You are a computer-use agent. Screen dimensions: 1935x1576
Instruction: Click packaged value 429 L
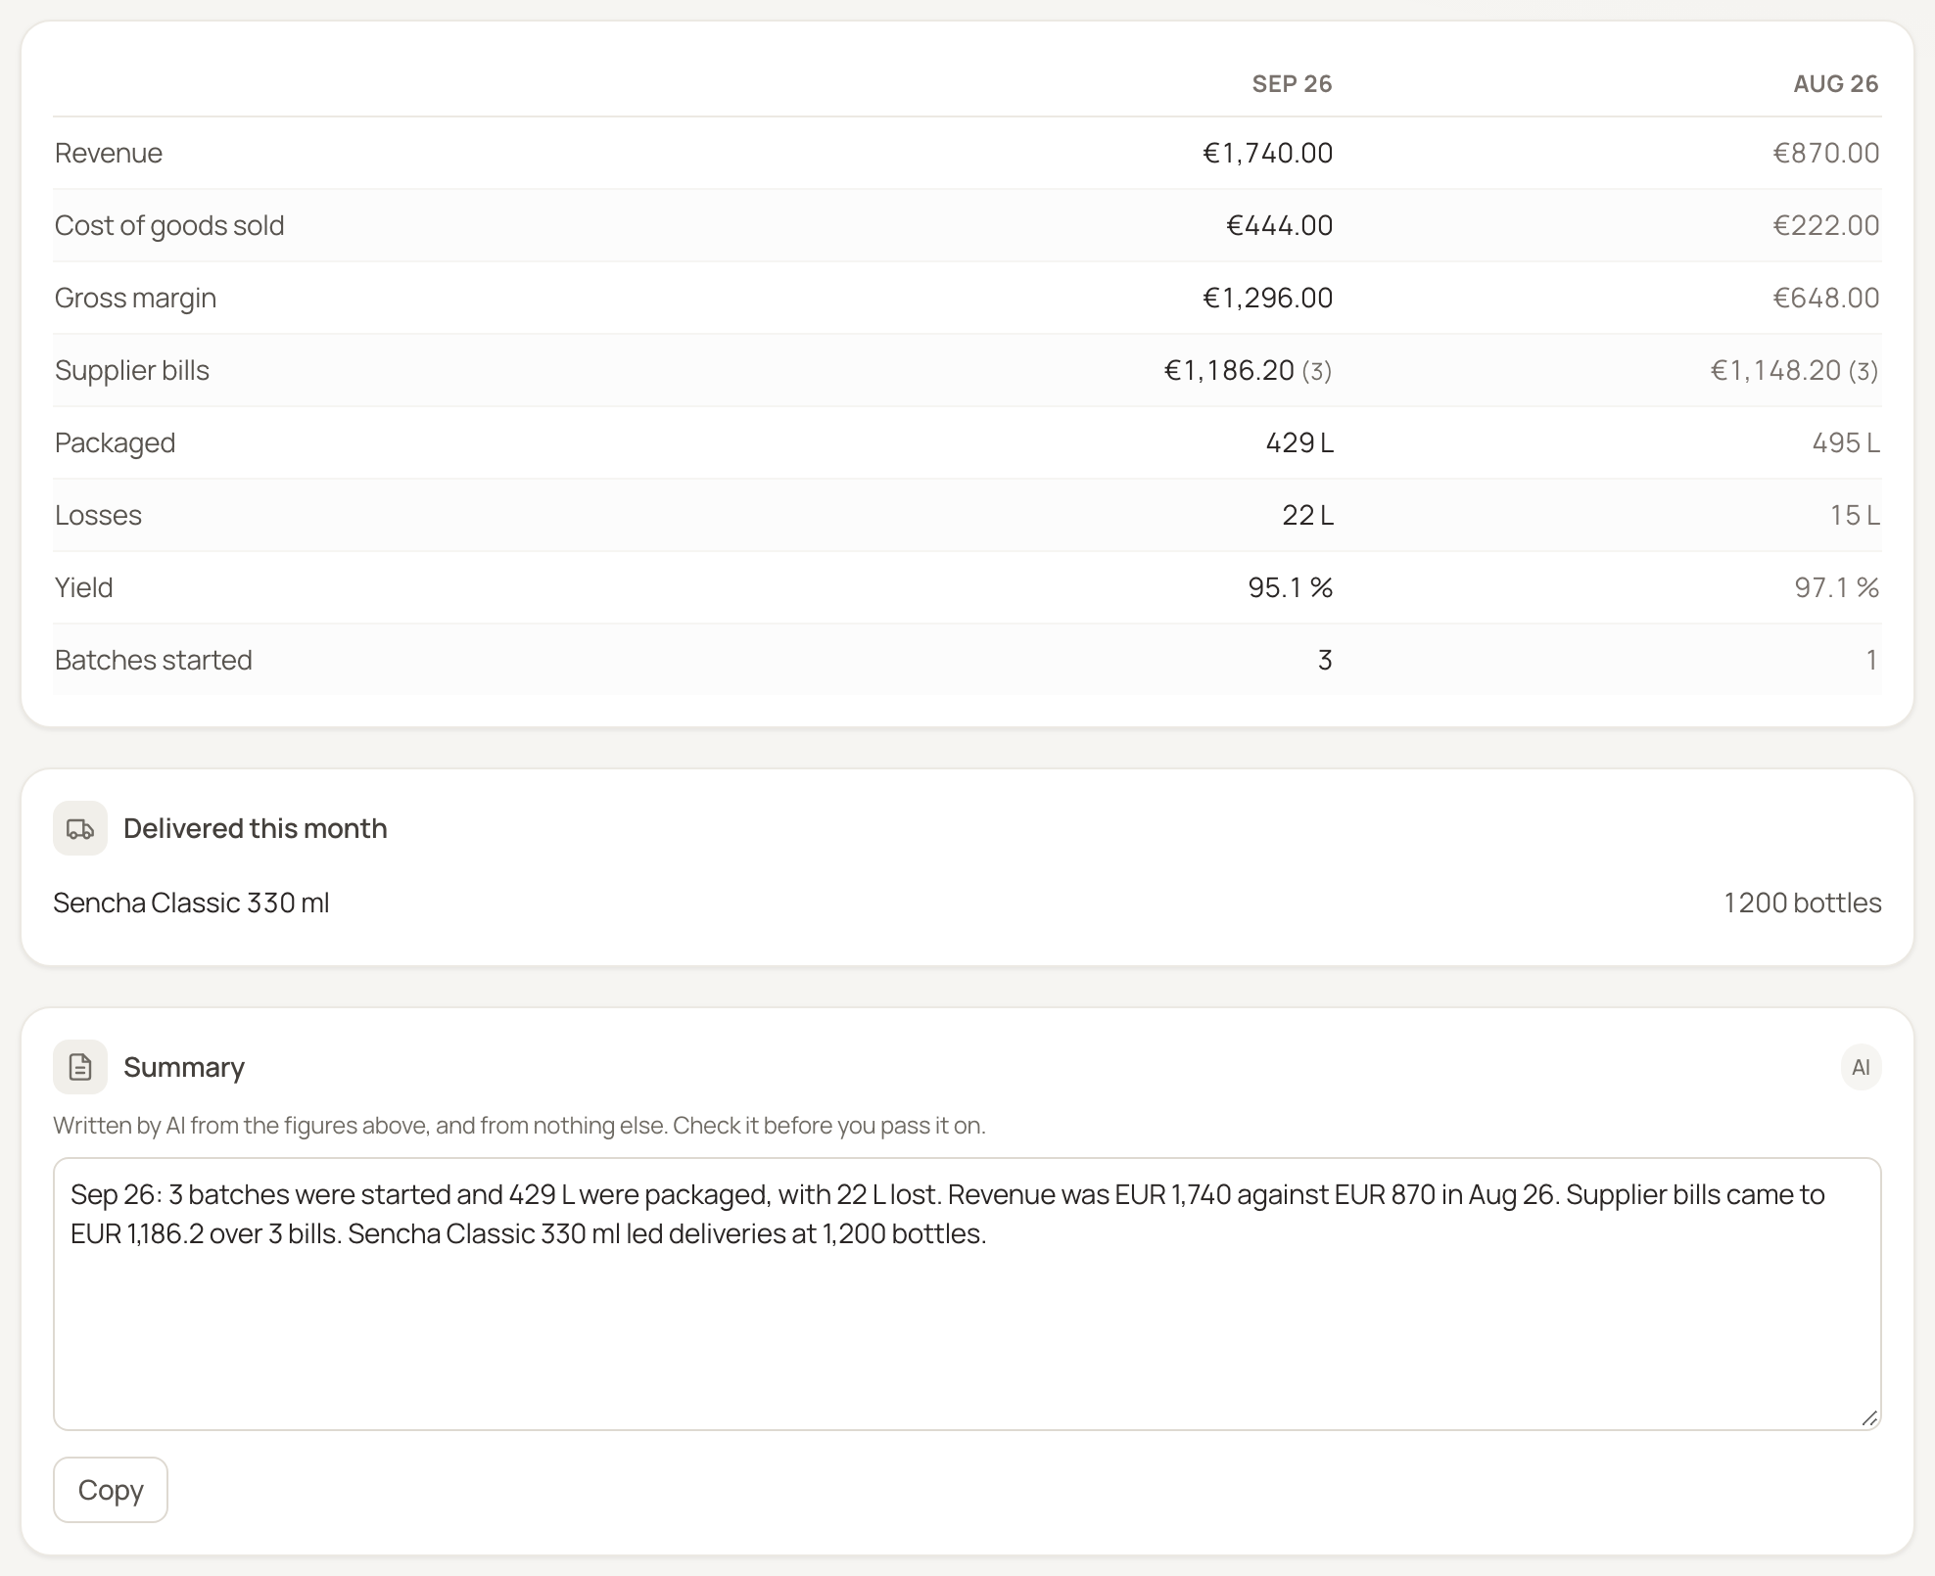(1299, 442)
